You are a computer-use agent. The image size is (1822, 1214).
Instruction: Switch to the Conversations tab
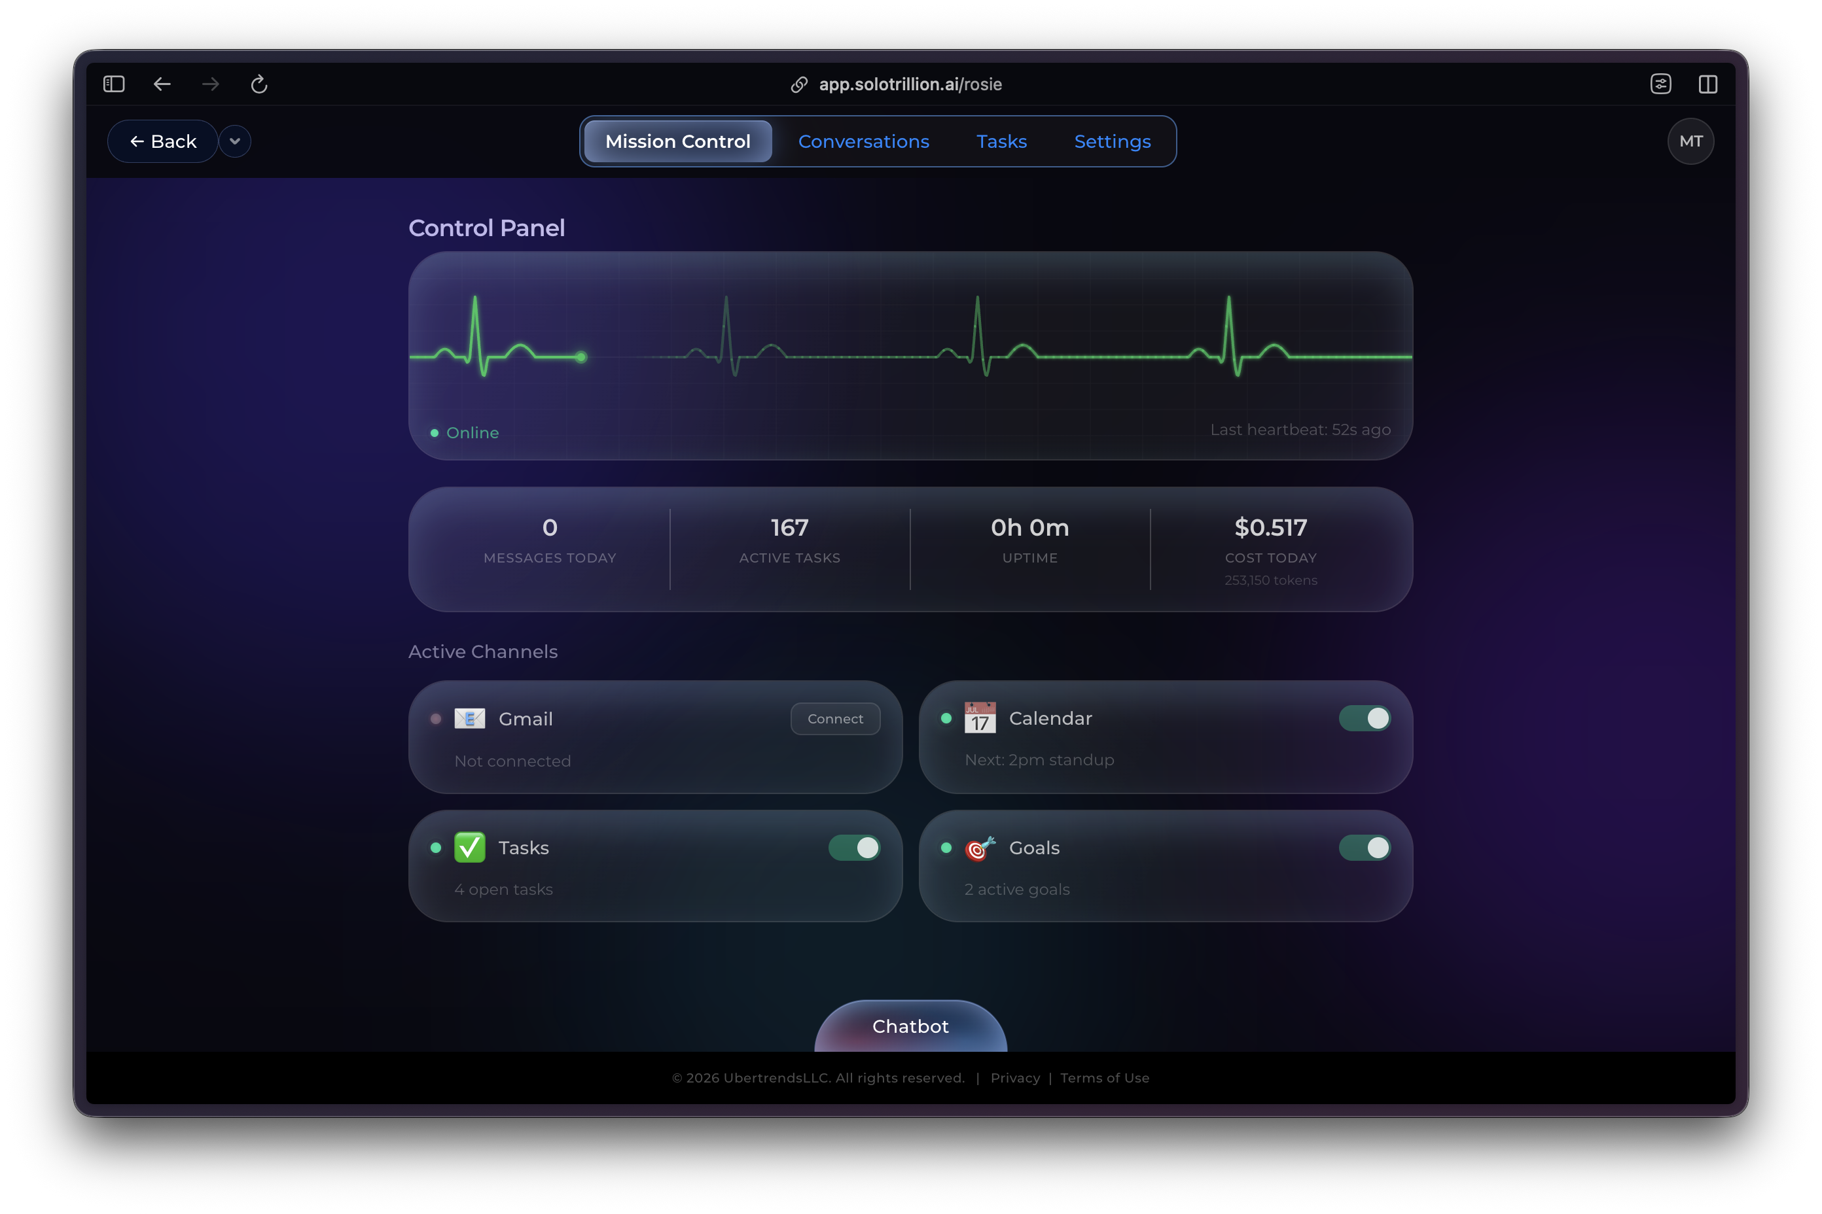pos(864,141)
